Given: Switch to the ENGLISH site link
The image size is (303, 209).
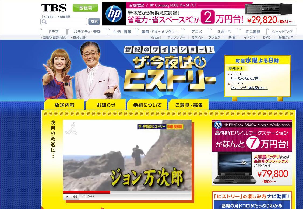Looking at the screenshot, I should (79, 37).
